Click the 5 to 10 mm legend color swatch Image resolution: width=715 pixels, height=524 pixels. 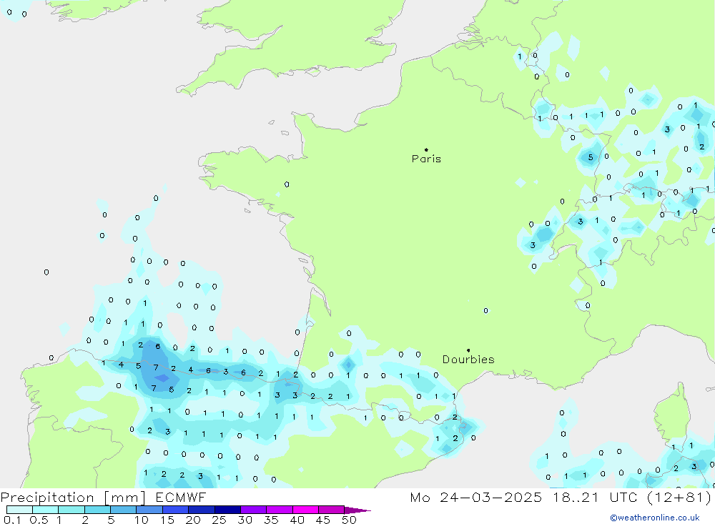123,510
